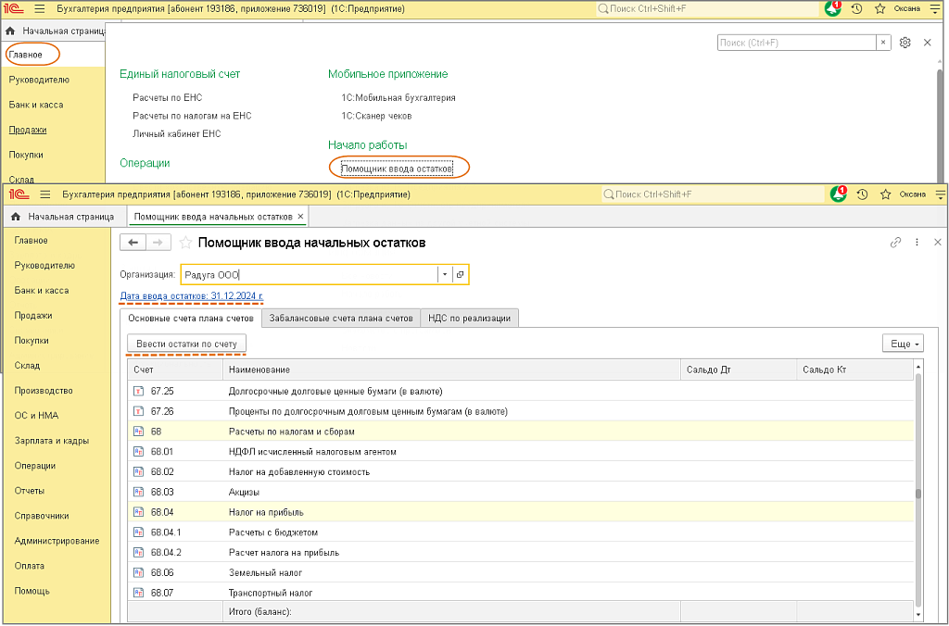Click the account icon of row 68.02
Image resolution: width=949 pixels, height=626 pixels.
click(139, 471)
